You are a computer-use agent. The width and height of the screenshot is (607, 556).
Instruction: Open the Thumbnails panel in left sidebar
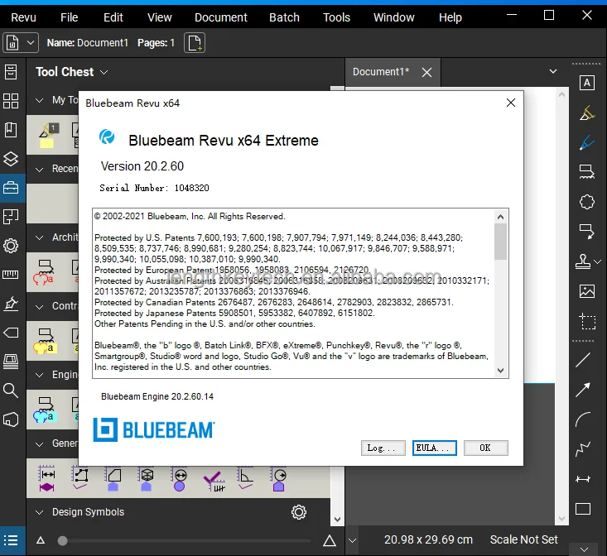11,101
